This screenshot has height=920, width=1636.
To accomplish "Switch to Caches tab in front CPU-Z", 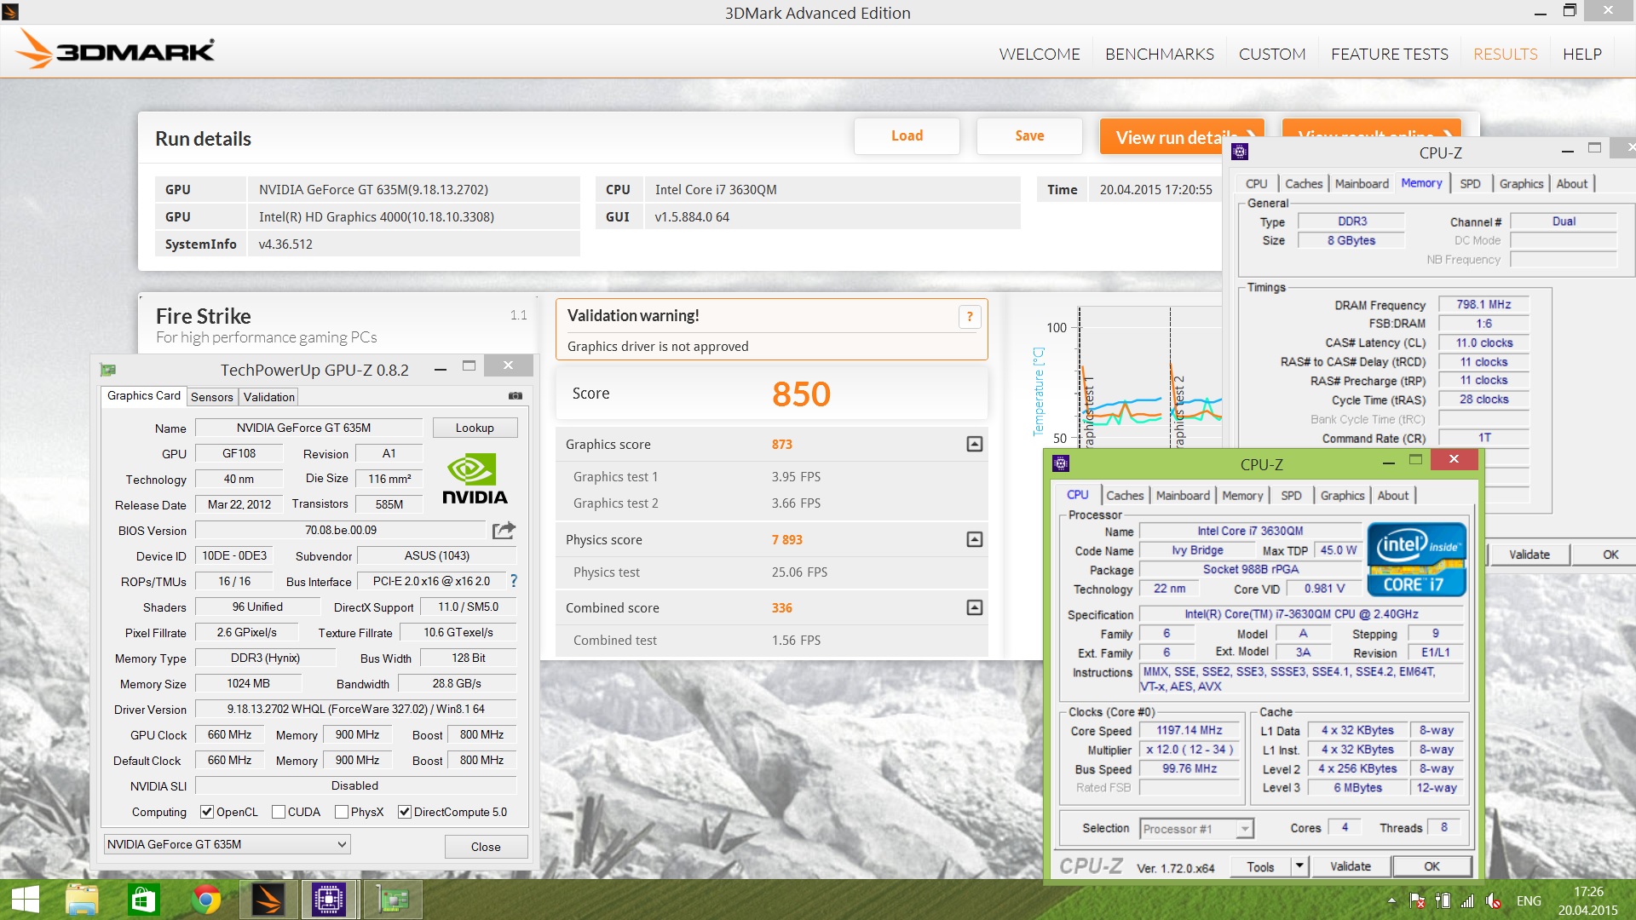I will coord(1125,495).
